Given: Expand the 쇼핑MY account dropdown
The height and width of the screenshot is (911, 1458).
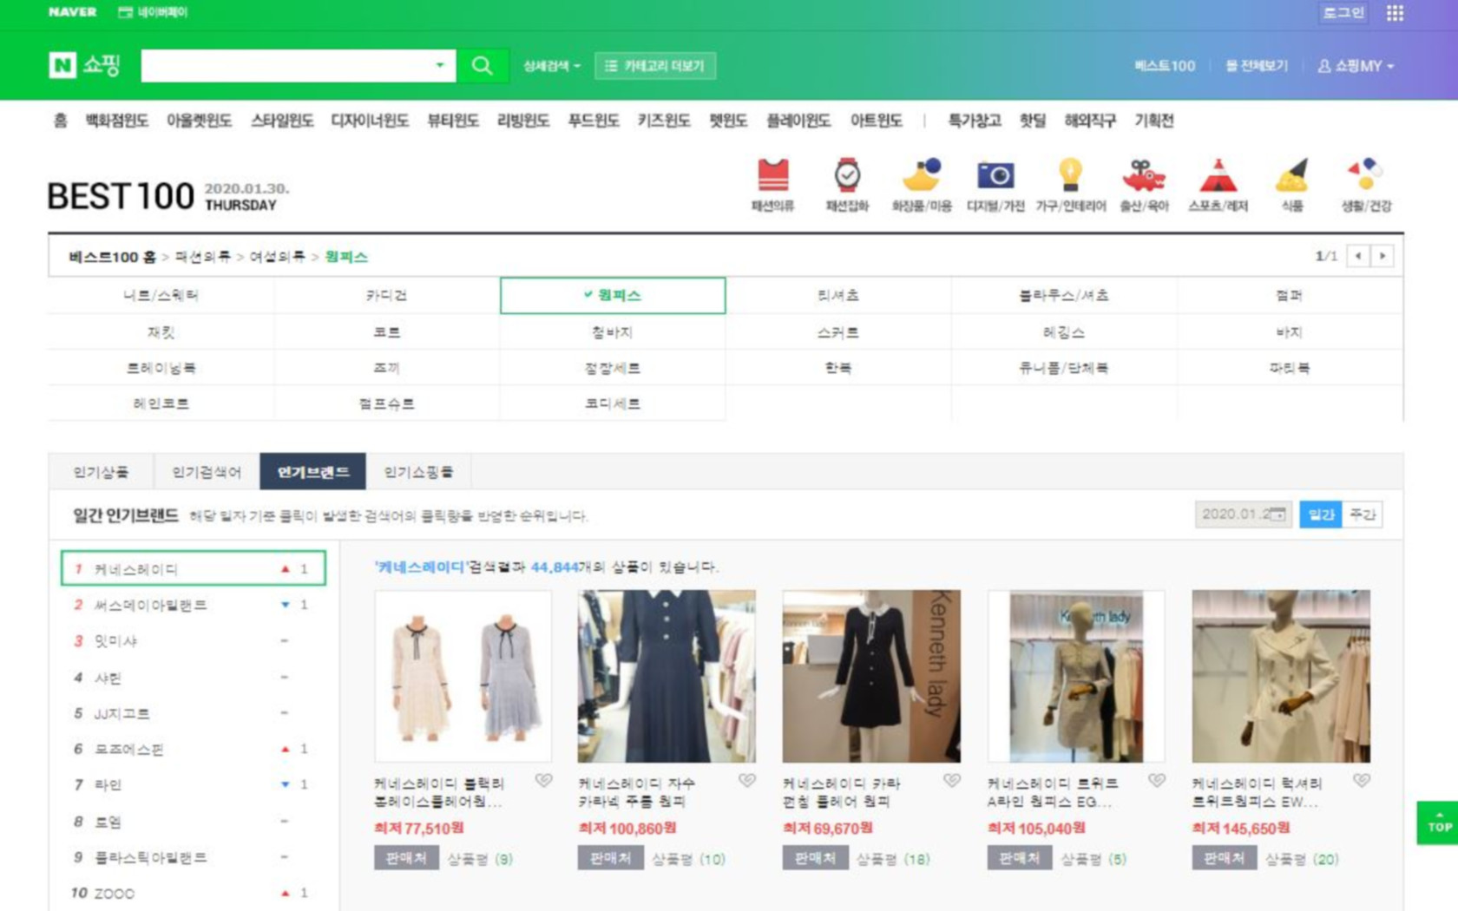Looking at the screenshot, I should tap(1356, 66).
